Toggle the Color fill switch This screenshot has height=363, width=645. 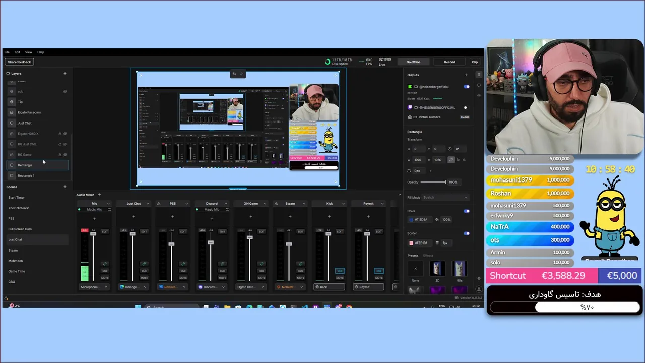(x=466, y=211)
